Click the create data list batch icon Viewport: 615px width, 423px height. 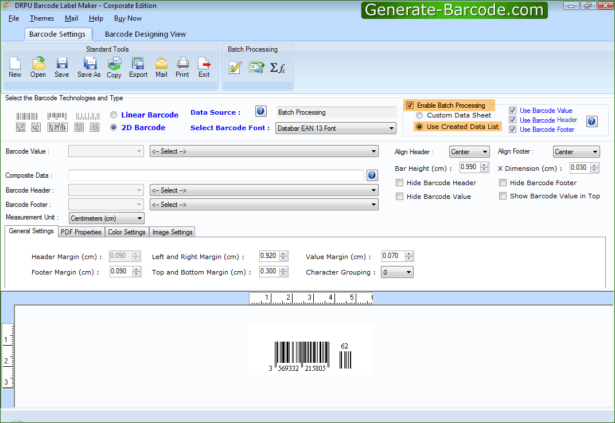[235, 68]
